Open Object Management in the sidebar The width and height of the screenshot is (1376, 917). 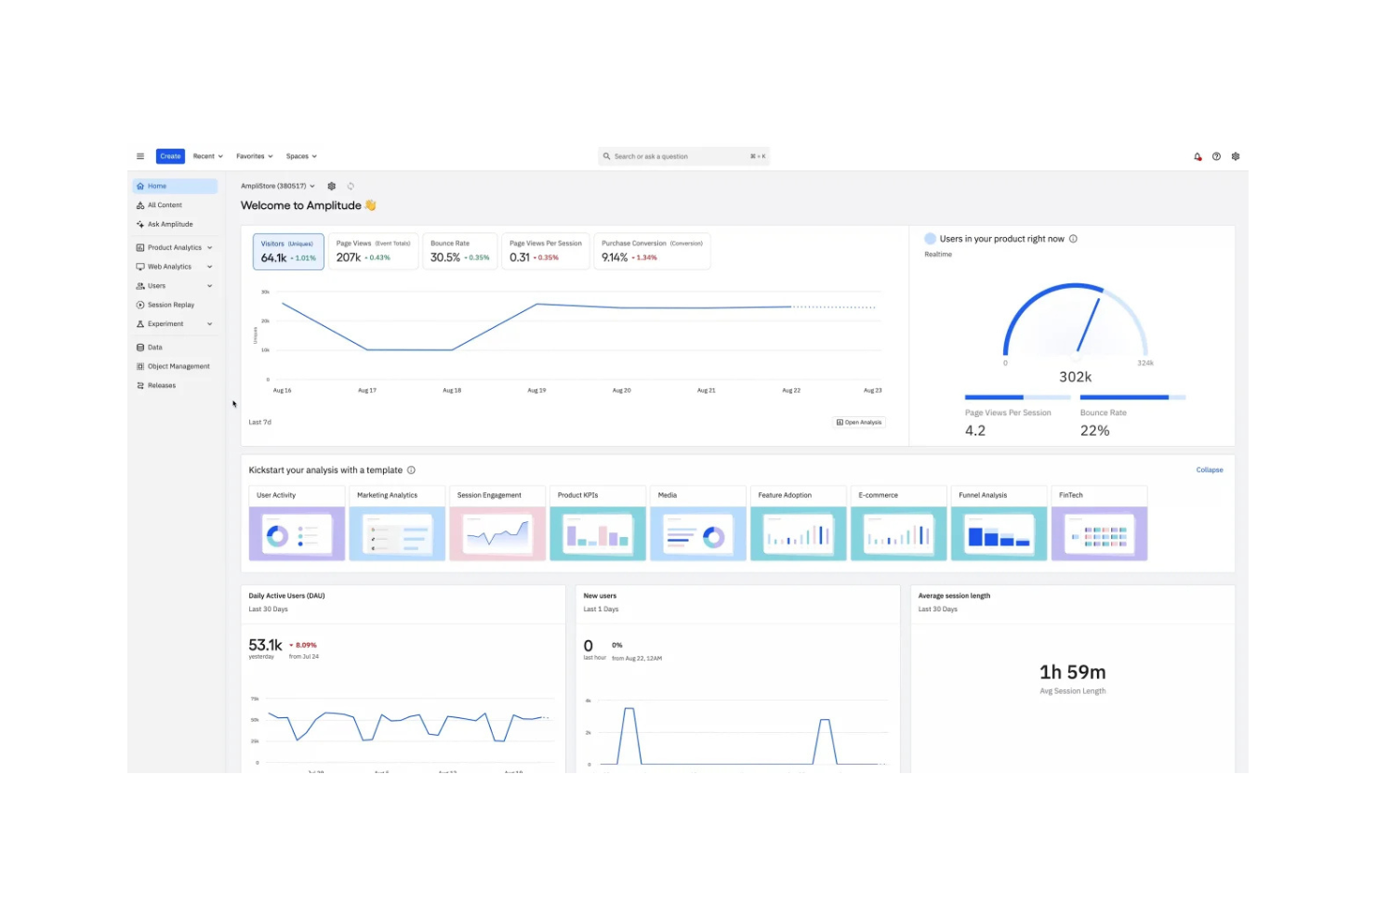coord(175,366)
